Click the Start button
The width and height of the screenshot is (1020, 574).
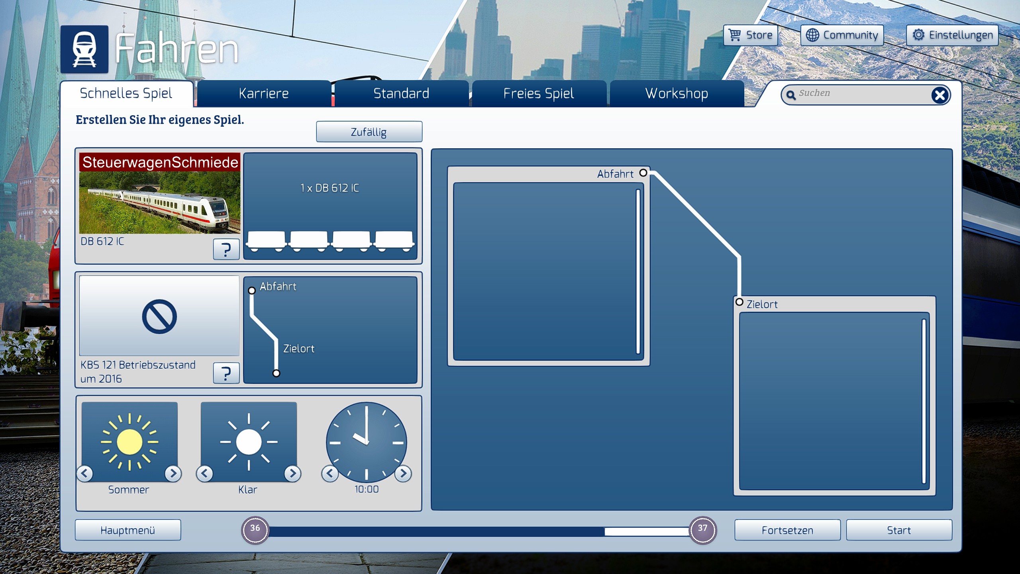[898, 530]
